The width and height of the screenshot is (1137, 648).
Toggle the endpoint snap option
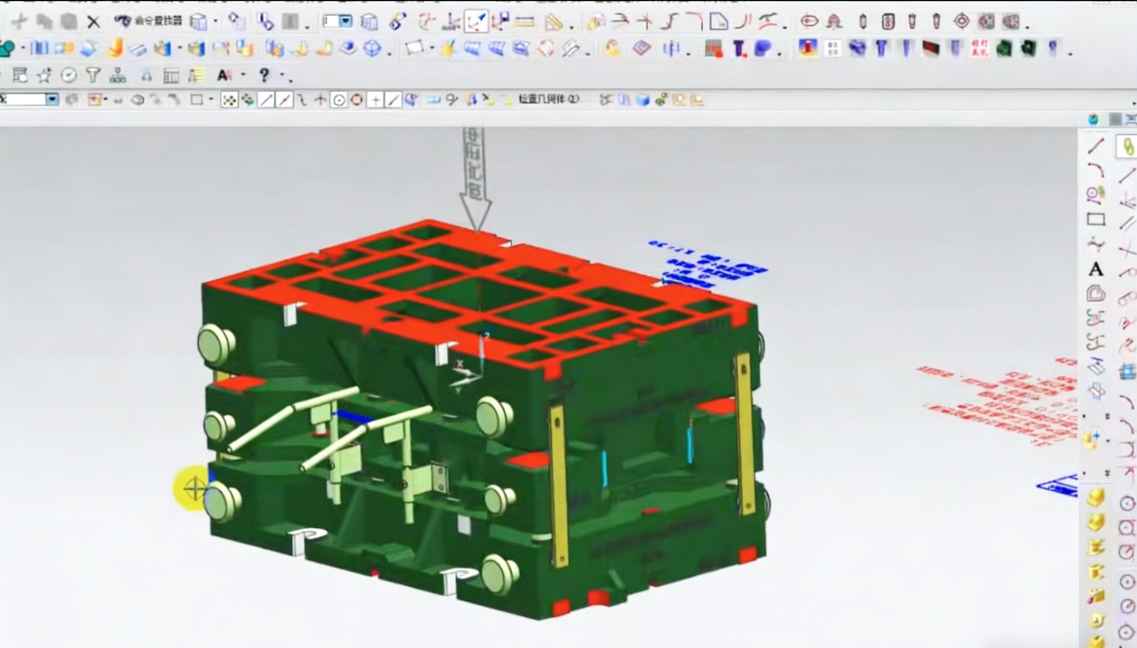click(x=266, y=100)
